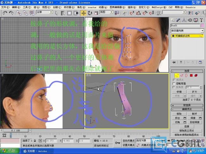Switch to the Utilities hammer tab
The image size is (206, 154).
click(x=201, y=20)
